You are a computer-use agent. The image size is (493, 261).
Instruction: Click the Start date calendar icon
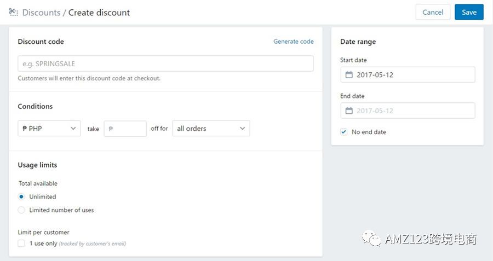(349, 75)
